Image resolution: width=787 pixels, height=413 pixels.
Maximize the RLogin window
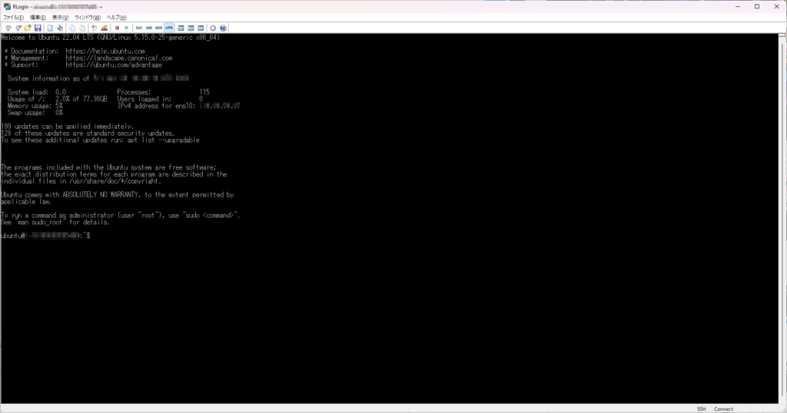757,6
